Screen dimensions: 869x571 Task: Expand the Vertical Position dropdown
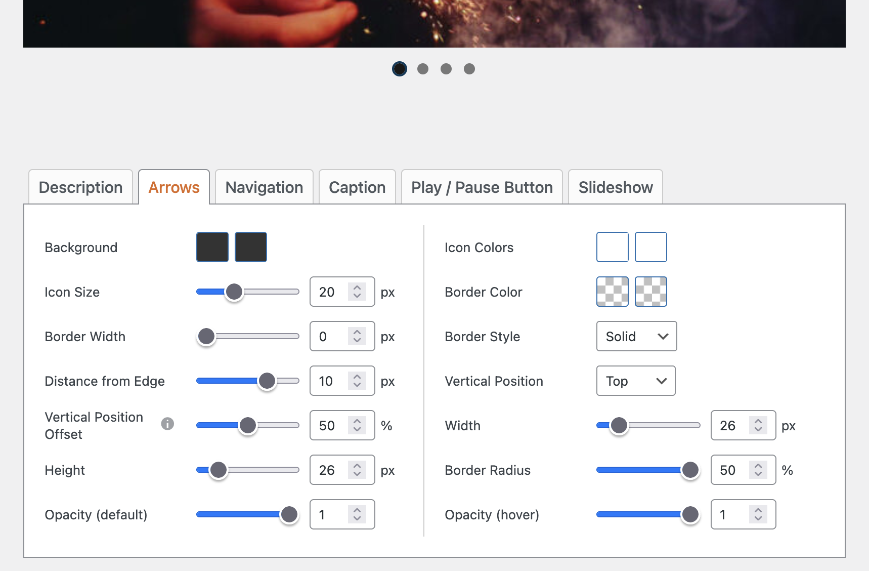tap(636, 381)
